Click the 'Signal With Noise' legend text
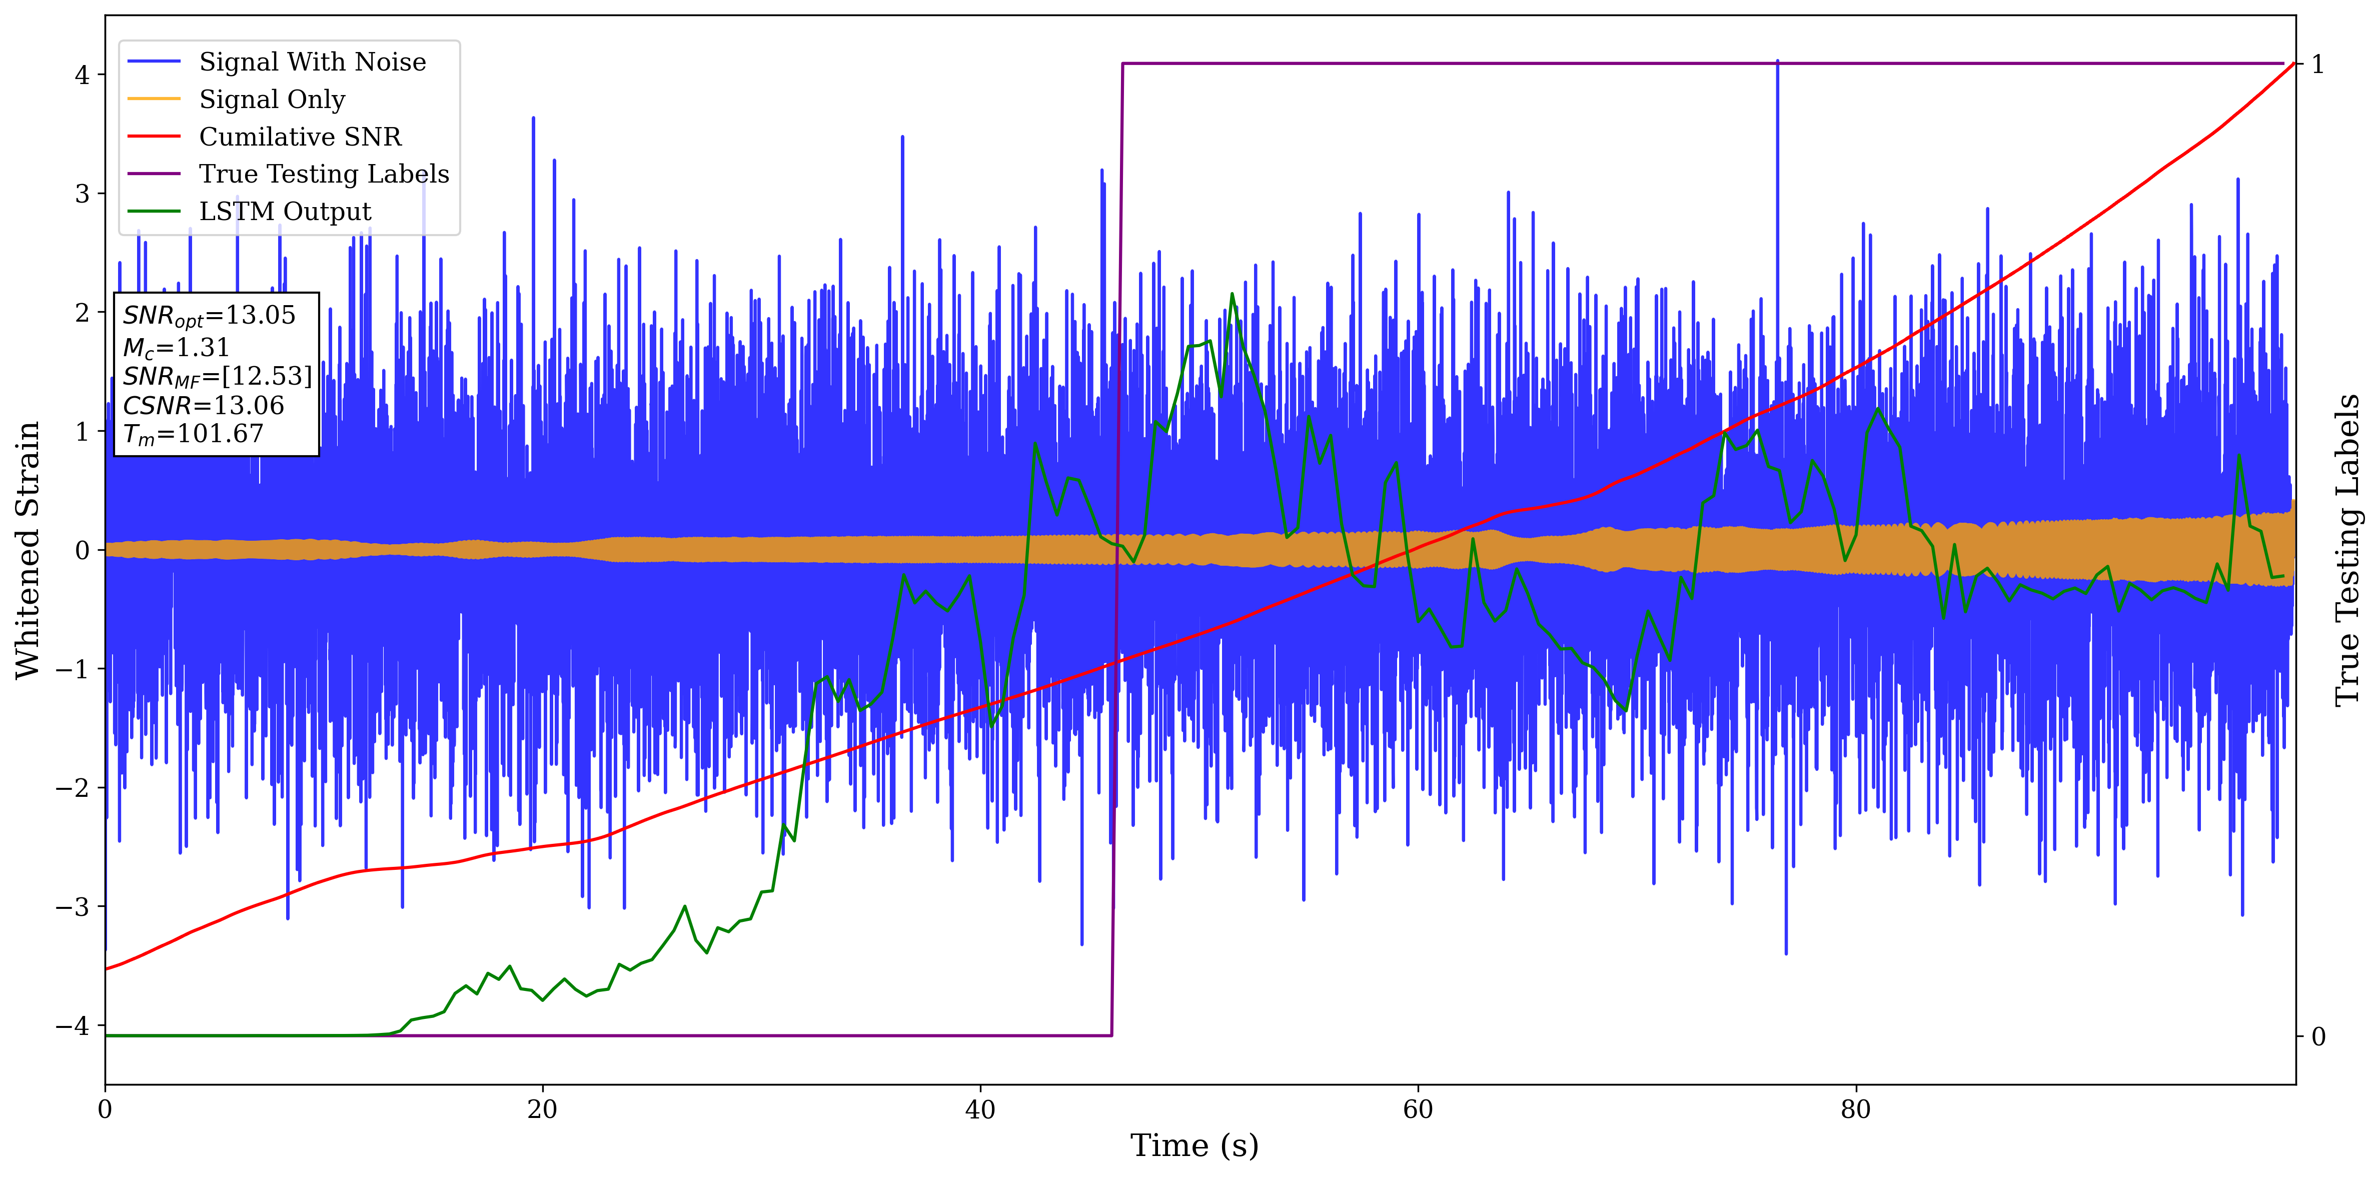The image size is (2380, 1177). pos(312,62)
